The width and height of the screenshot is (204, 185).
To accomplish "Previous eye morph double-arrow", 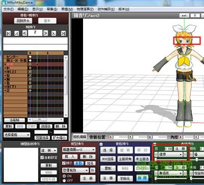I will (x=156, y=155).
